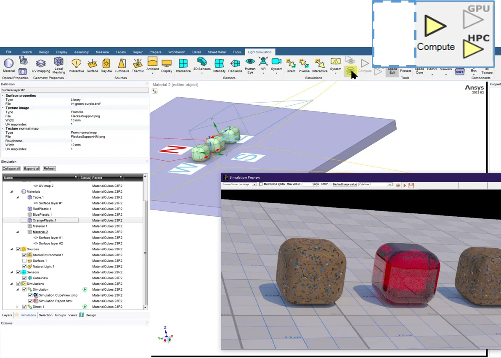Expand the Direct.1 simulation node
This screenshot has height=358, width=501.
pos(18,307)
